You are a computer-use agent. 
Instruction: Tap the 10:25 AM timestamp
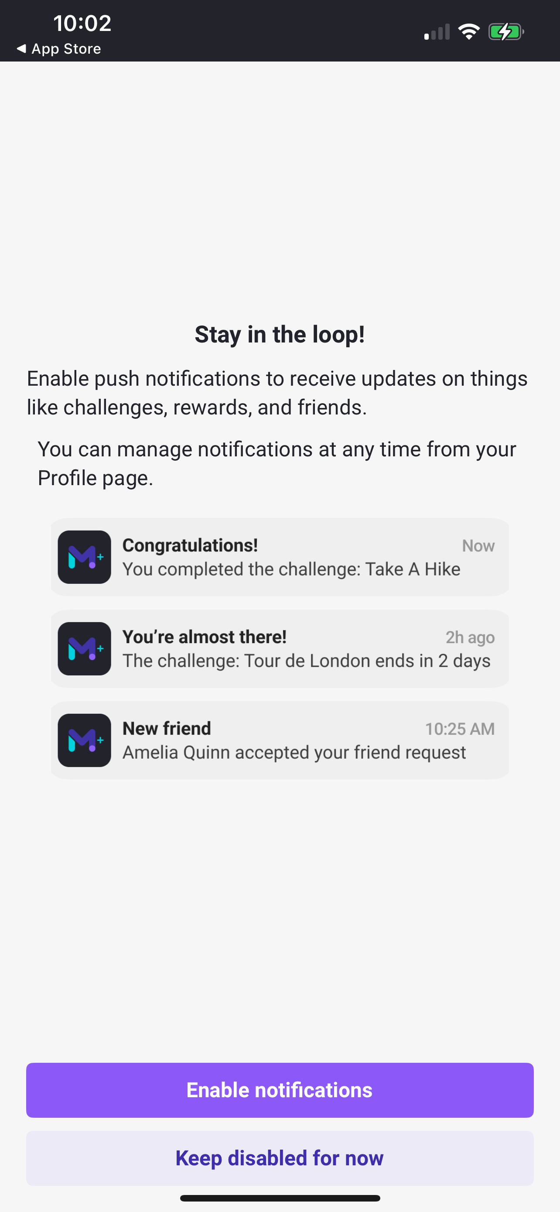(460, 729)
